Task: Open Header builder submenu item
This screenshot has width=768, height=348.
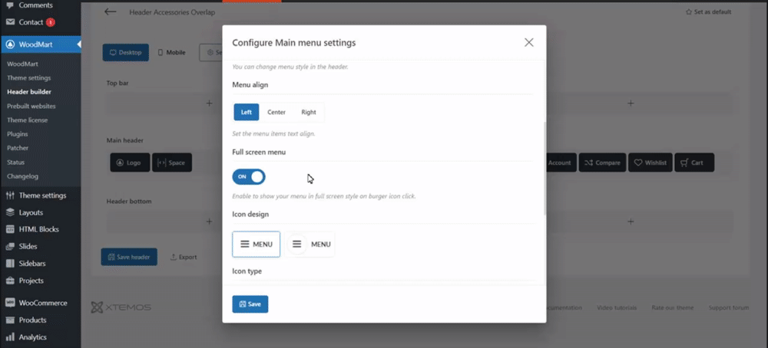Action: coord(29,91)
